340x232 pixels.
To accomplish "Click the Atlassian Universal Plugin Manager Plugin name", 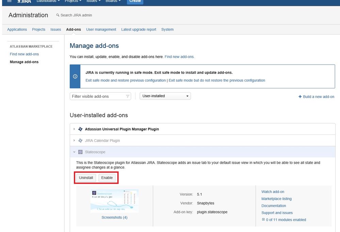I will click(122, 129).
